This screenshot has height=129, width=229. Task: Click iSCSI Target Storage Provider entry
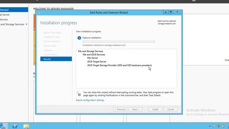[120, 65]
